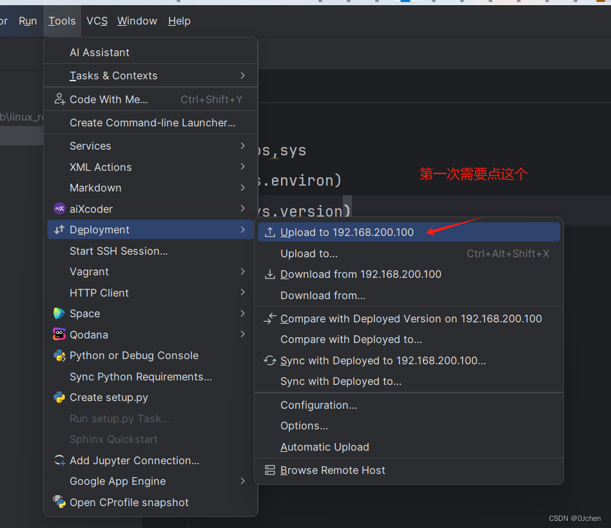
Task: Click the sync circular arrows icon
Action: click(x=269, y=361)
